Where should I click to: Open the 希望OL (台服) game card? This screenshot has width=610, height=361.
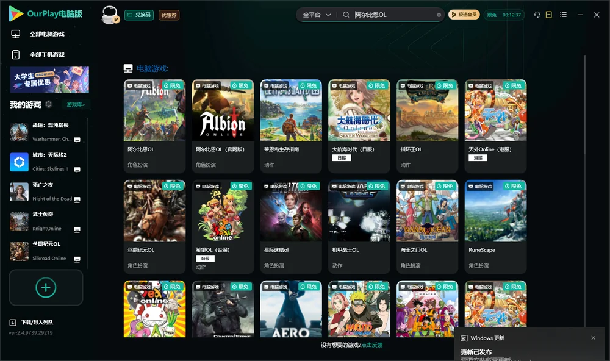(223, 227)
